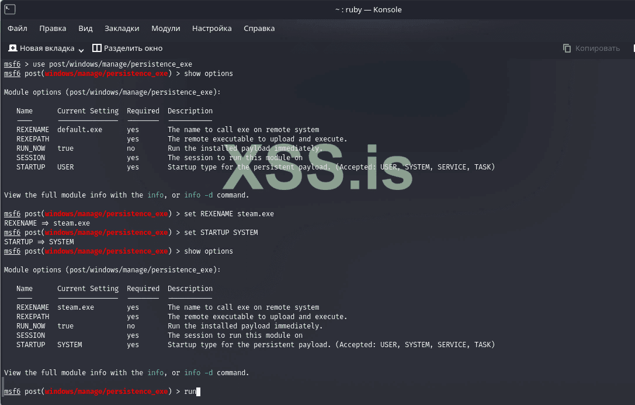Click the Новая вкладка text label
The height and width of the screenshot is (405, 635).
tap(47, 48)
